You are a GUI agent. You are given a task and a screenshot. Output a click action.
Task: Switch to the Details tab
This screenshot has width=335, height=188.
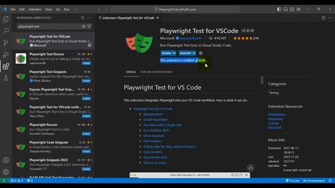click(131, 72)
